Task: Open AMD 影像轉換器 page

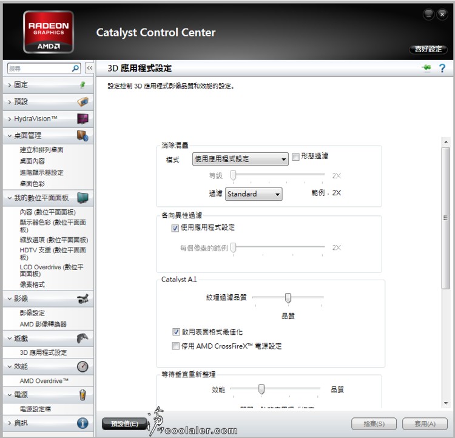Action: coord(43,324)
